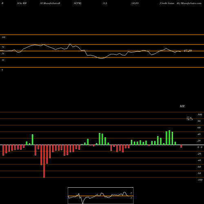Viewport: 204px width, 204px height.
Task: Click the RSI current value 47.29 label
Action: (188, 51)
